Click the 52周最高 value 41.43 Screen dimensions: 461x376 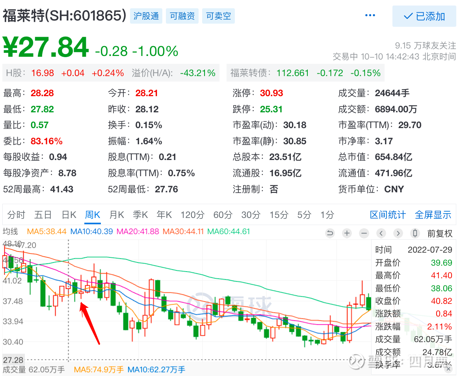coord(62,189)
